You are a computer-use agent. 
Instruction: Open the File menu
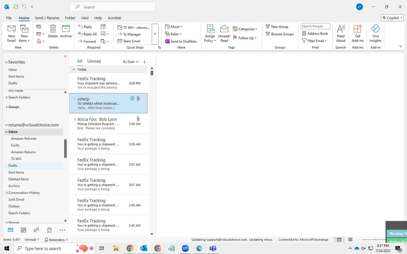(9, 18)
